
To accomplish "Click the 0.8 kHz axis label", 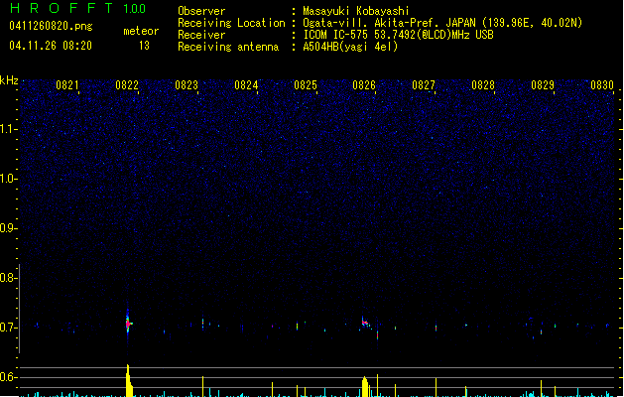I will click(8, 278).
